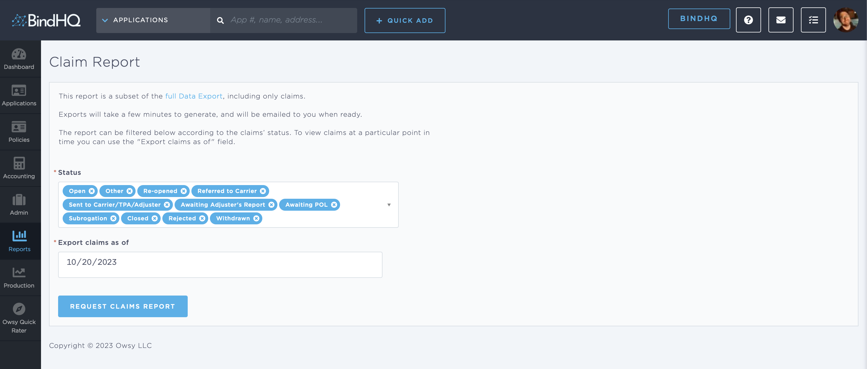
Task: Open Accounting calculator icon in sidebar
Action: [19, 168]
